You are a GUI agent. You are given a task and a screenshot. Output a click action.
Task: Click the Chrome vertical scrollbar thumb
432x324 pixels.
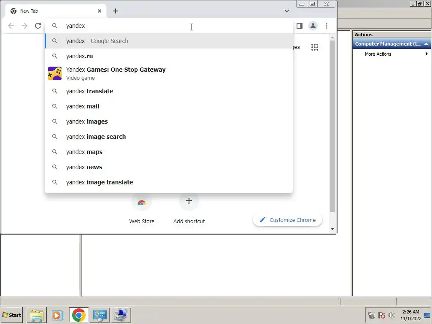point(332,126)
